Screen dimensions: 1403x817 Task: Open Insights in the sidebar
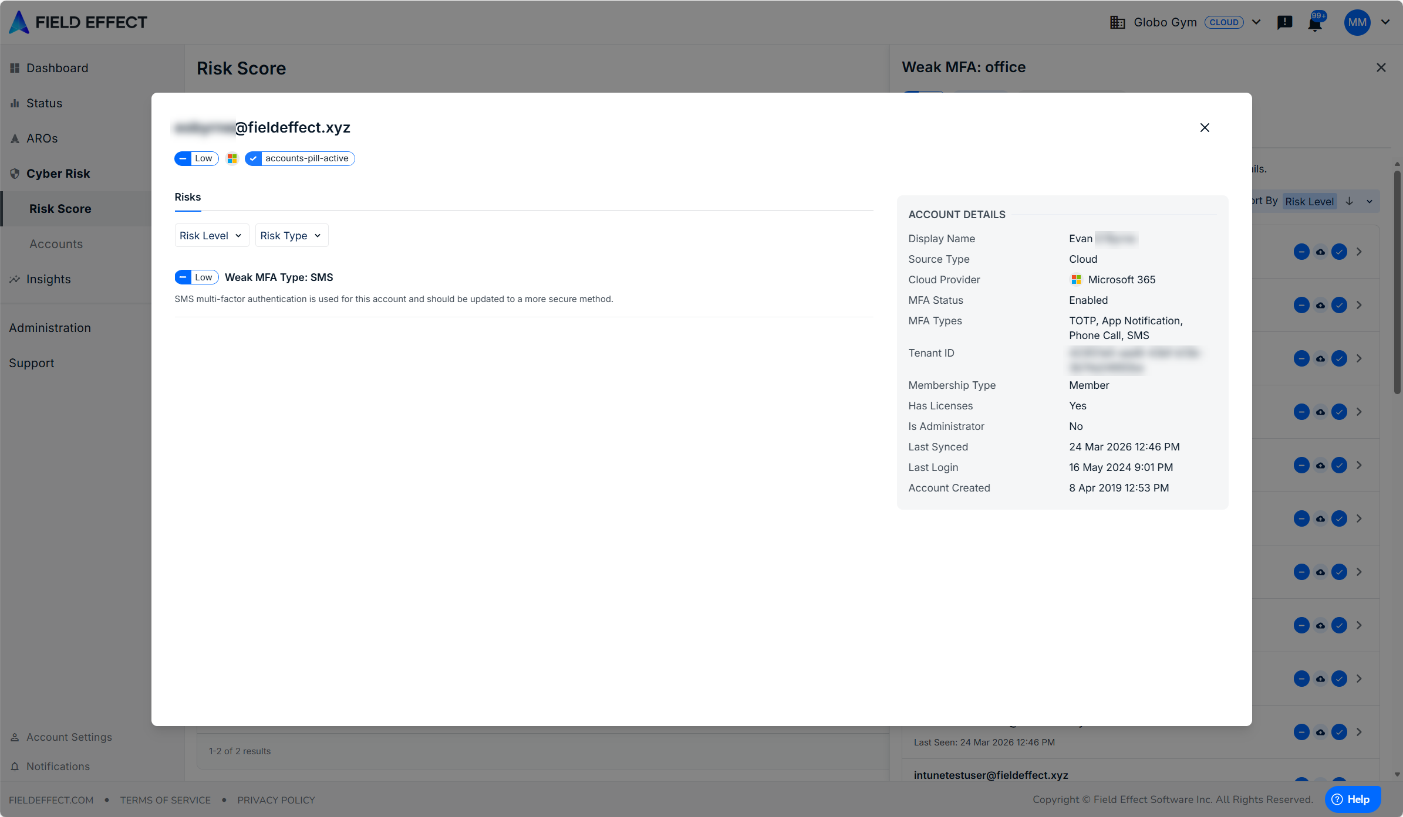coord(48,279)
